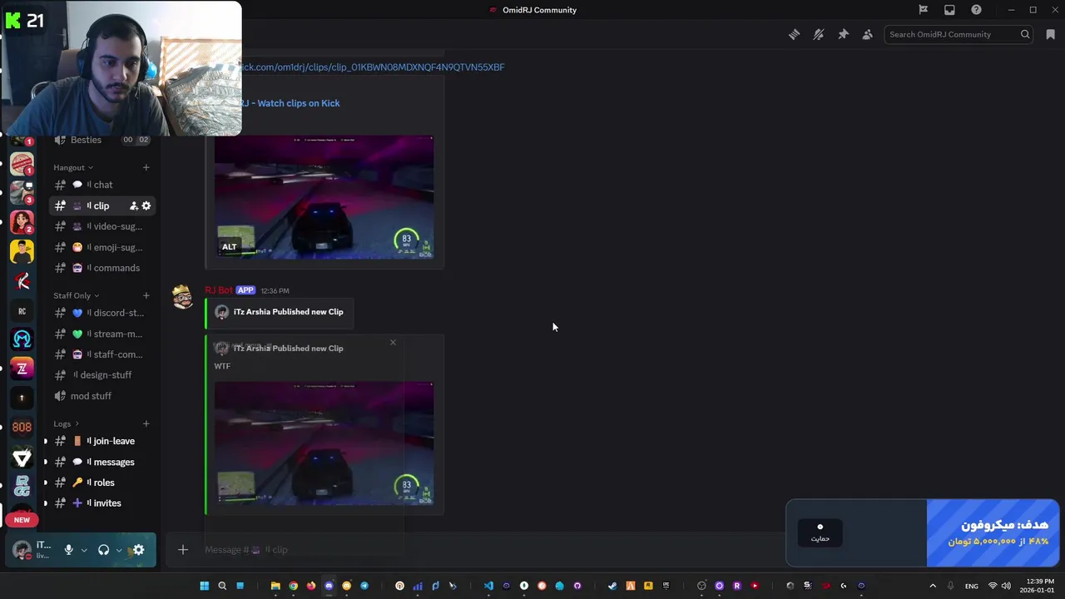The width and height of the screenshot is (1065, 599).
Task: Open the join-leave log channel
Action: pyautogui.click(x=102, y=441)
